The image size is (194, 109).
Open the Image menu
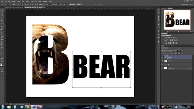tap(14, 1)
